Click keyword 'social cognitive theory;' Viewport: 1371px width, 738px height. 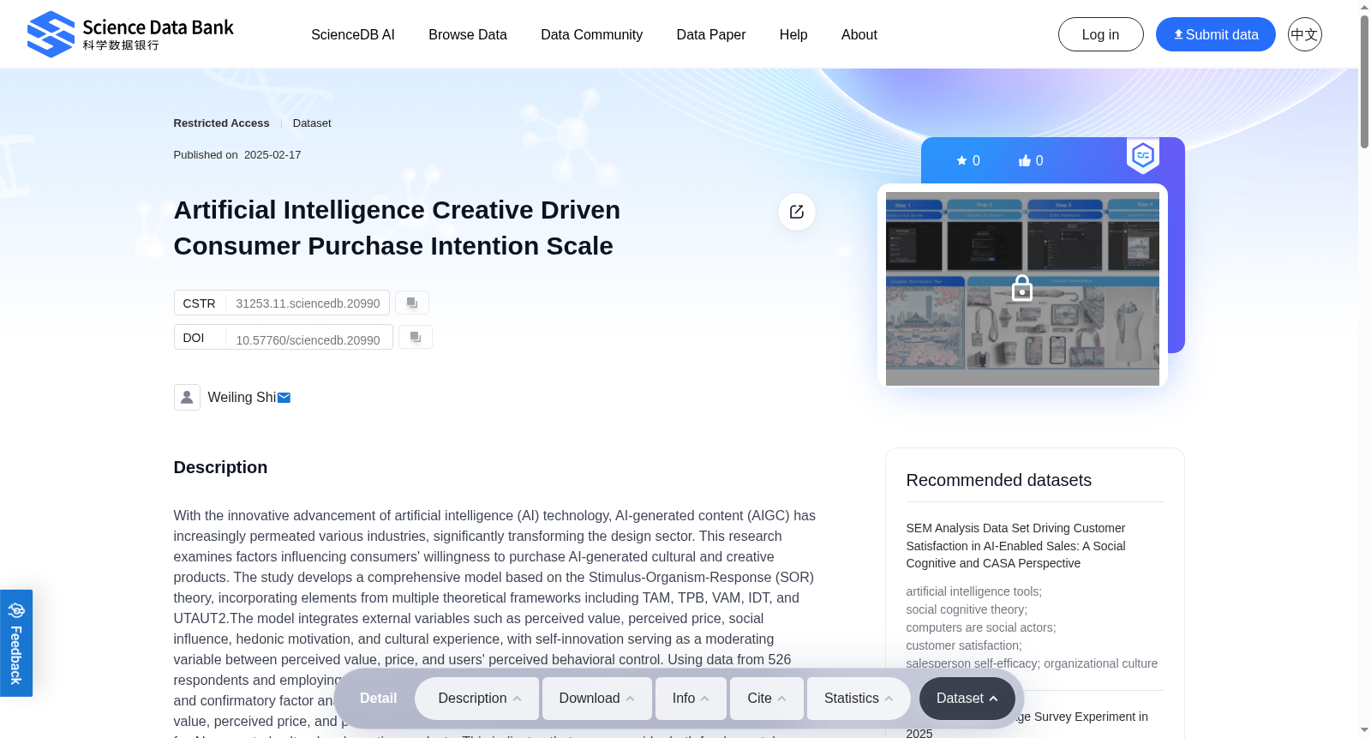(x=967, y=609)
